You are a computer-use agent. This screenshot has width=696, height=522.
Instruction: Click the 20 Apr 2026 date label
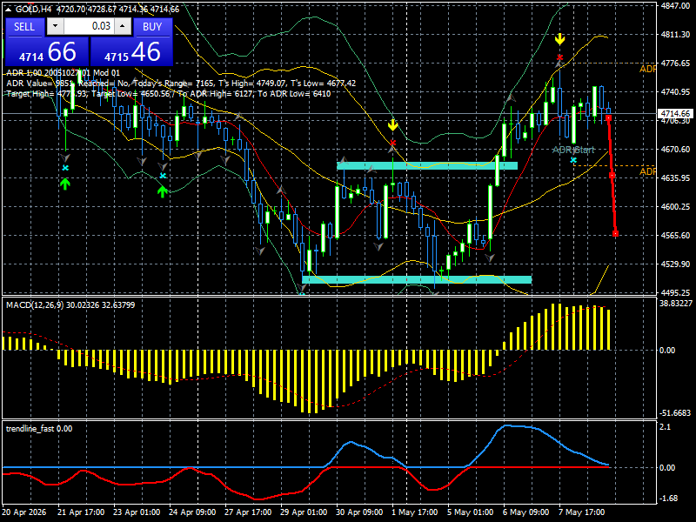[24, 512]
